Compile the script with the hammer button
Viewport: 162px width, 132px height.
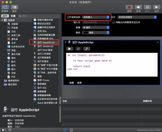[x=87, y=49]
